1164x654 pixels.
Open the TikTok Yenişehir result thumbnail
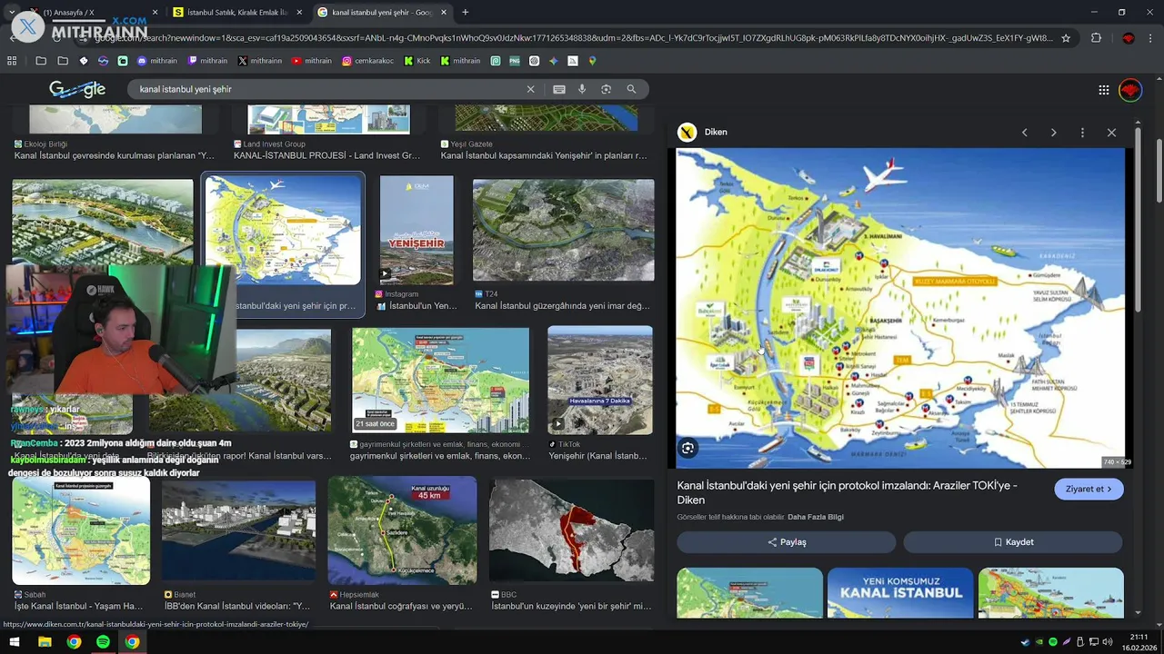[600, 380]
